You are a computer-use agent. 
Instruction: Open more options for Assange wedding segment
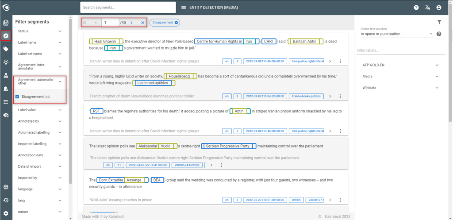coord(340,200)
